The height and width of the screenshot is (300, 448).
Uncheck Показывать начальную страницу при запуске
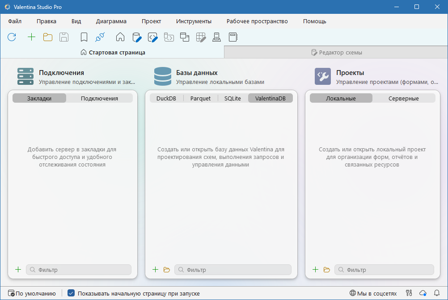coord(71,293)
